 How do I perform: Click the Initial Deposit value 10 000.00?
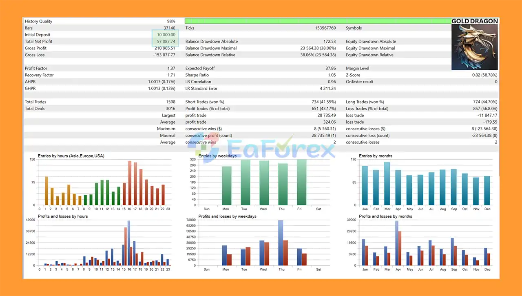click(166, 35)
